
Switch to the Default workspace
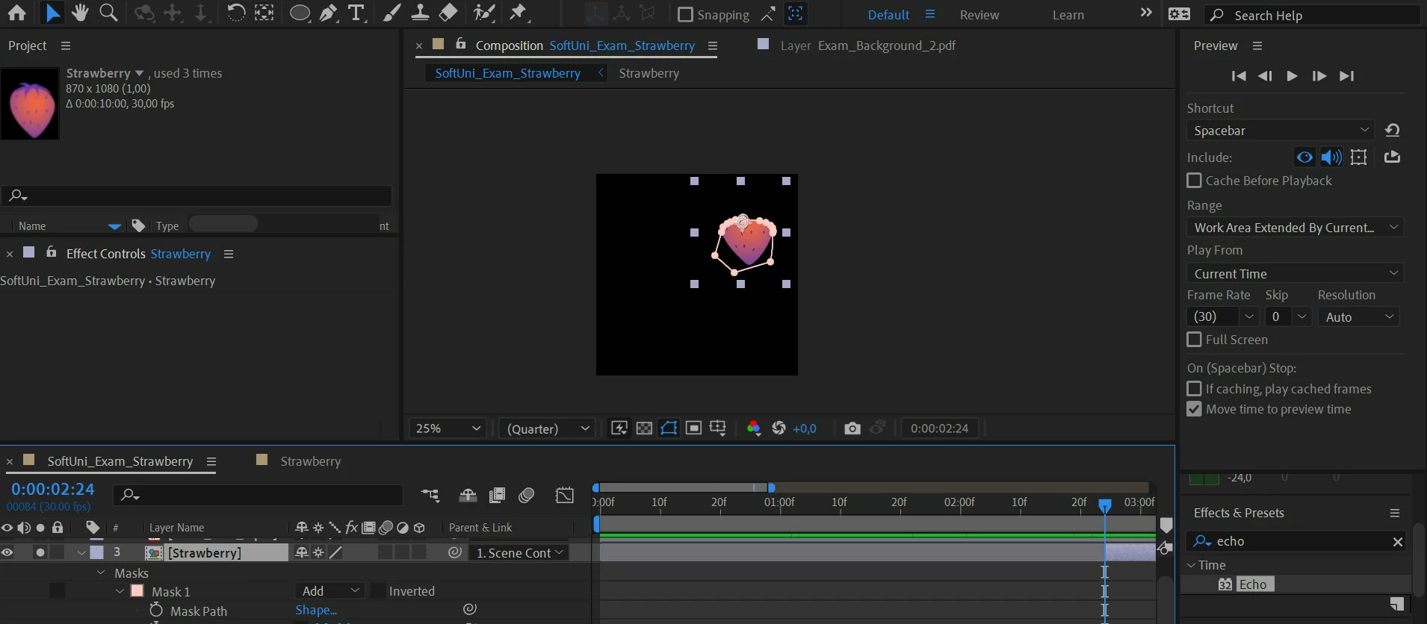888,15
